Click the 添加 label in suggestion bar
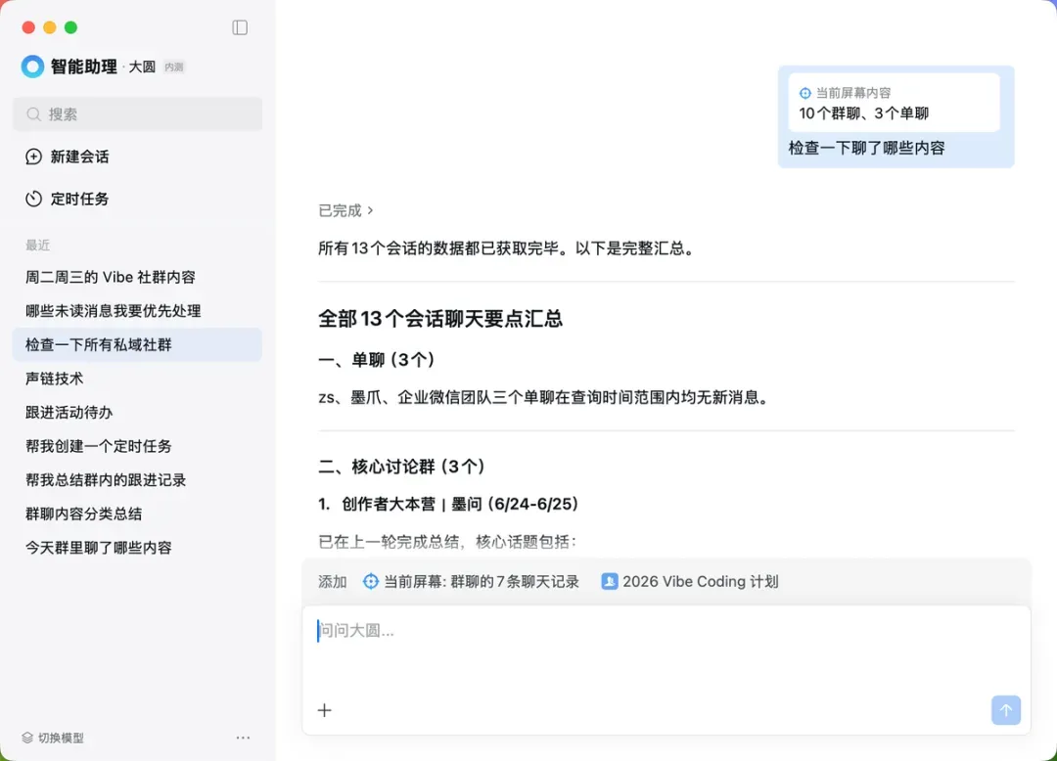This screenshot has height=761, width=1057. click(333, 581)
